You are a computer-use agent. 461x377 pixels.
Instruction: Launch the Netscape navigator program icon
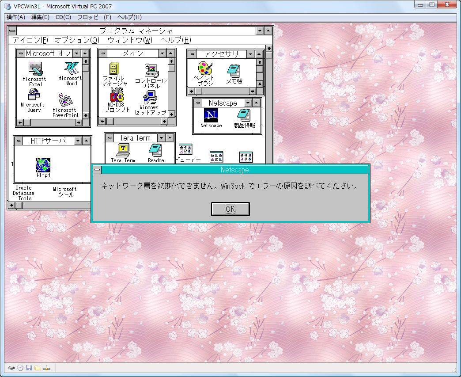[211, 115]
